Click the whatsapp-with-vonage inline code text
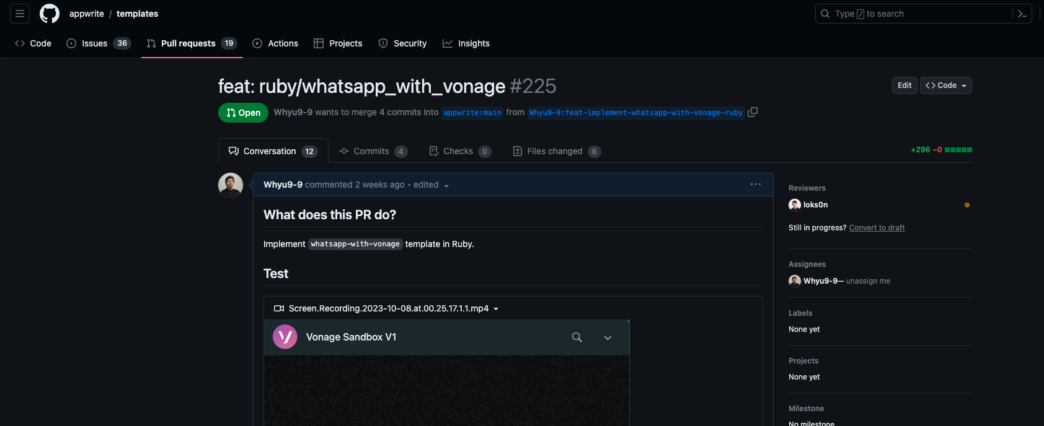Screen dimensions: 1044x426 [x=355, y=244]
